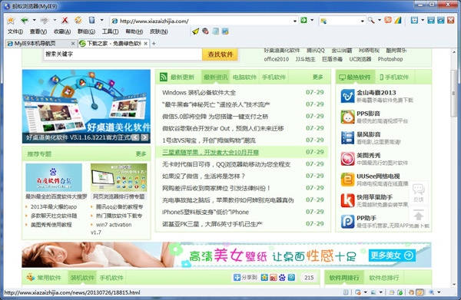The height and width of the screenshot is (300, 461).
Task: Click the status bar zoom magnifier icon
Action: [x=431, y=292]
